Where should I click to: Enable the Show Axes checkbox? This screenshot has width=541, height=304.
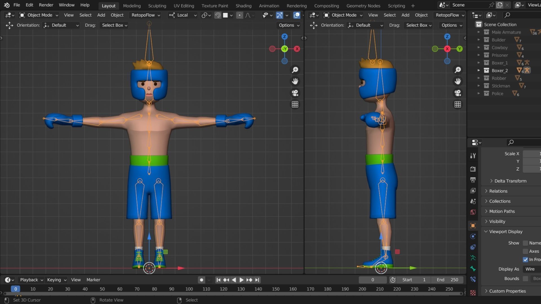525,251
